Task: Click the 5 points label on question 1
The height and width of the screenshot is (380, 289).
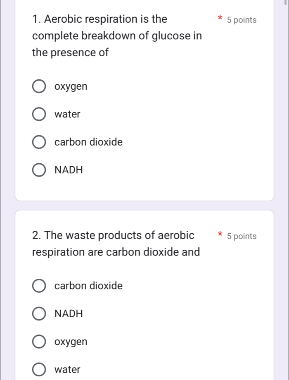Action: (x=242, y=19)
